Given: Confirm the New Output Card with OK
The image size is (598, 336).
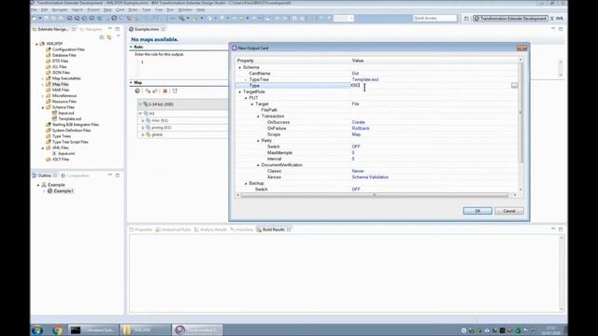Looking at the screenshot, I should click(477, 211).
